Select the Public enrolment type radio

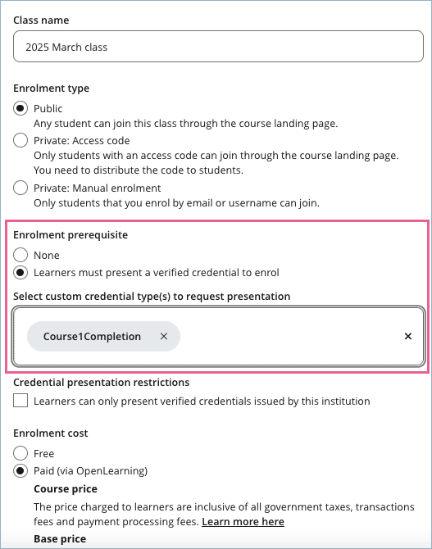[x=20, y=108]
